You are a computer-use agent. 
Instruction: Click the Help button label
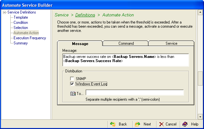coord(195,124)
